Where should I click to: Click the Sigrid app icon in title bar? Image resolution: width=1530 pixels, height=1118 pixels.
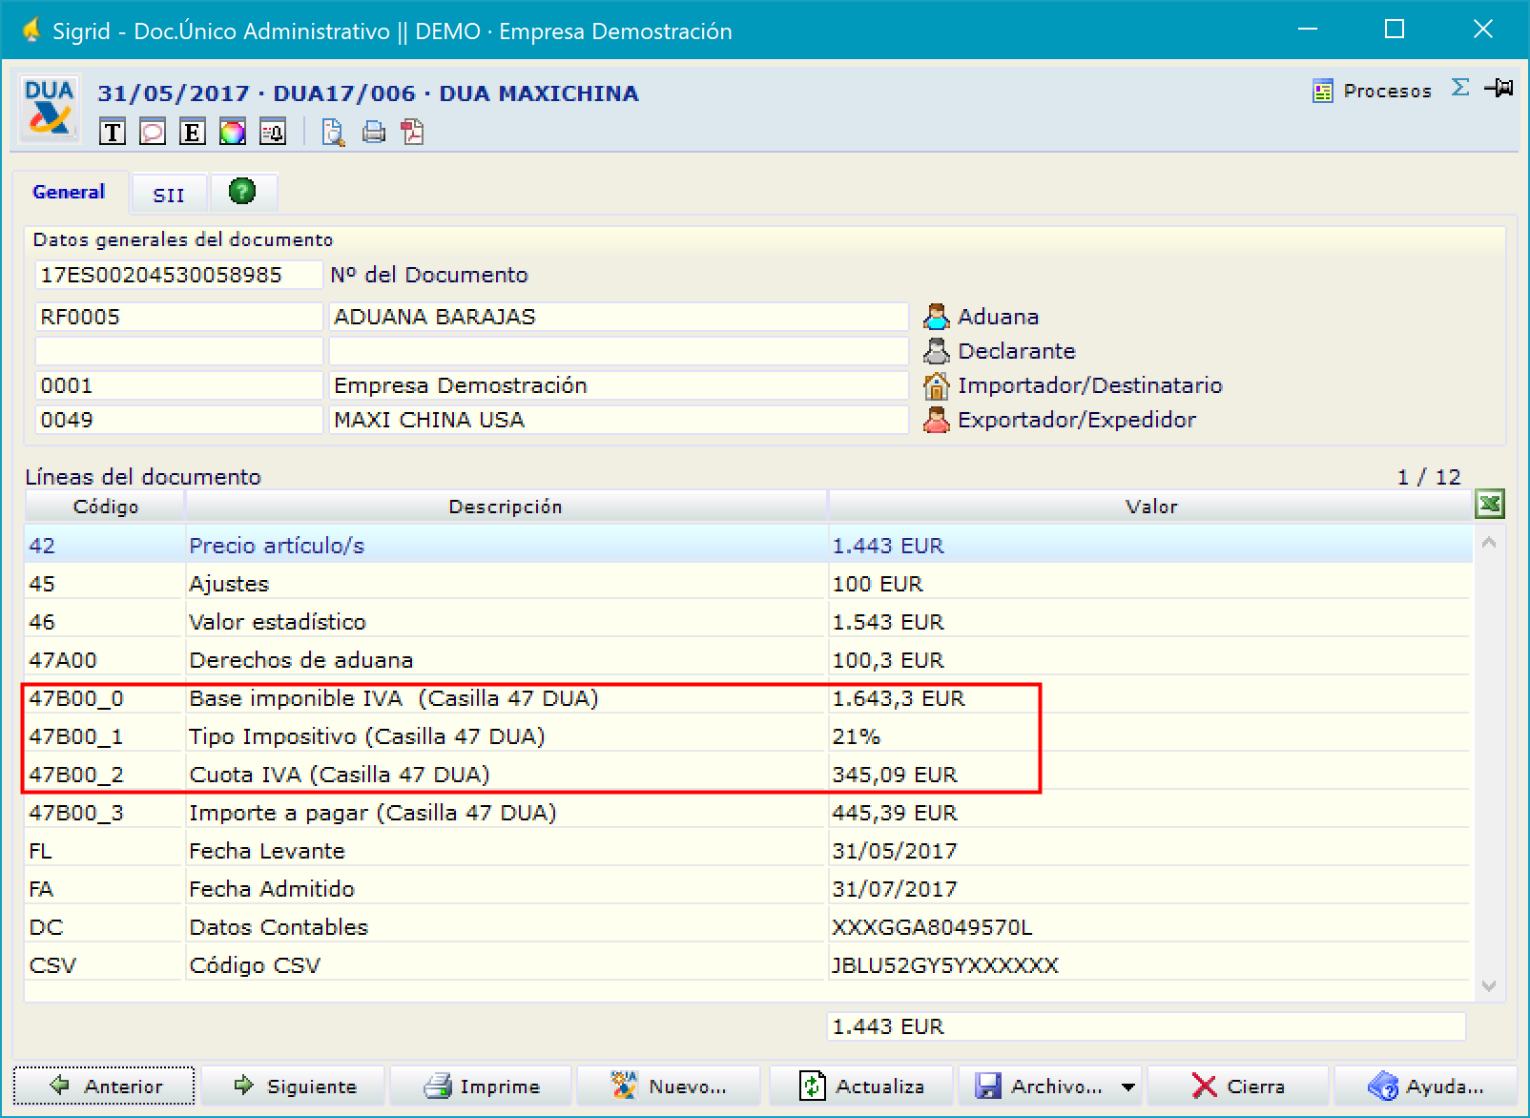pyautogui.click(x=31, y=31)
